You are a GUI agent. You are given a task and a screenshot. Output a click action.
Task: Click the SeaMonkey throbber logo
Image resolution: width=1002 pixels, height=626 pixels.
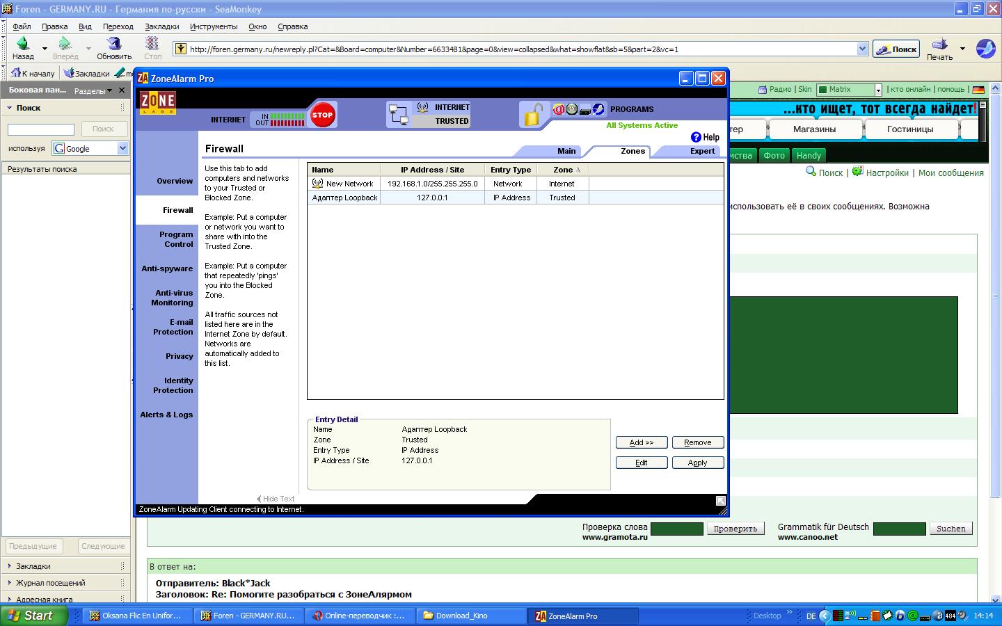click(985, 49)
